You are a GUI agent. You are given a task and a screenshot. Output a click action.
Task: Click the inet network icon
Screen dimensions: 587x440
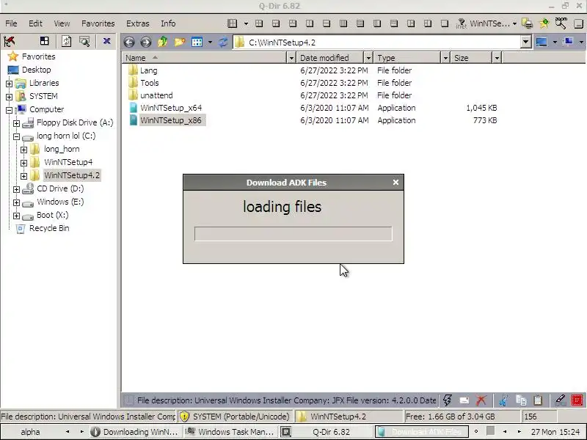[462, 23]
